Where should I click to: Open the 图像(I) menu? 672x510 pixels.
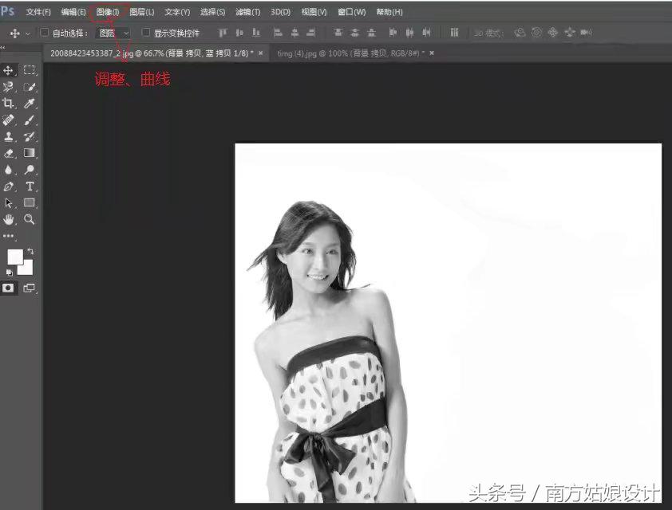tap(108, 11)
